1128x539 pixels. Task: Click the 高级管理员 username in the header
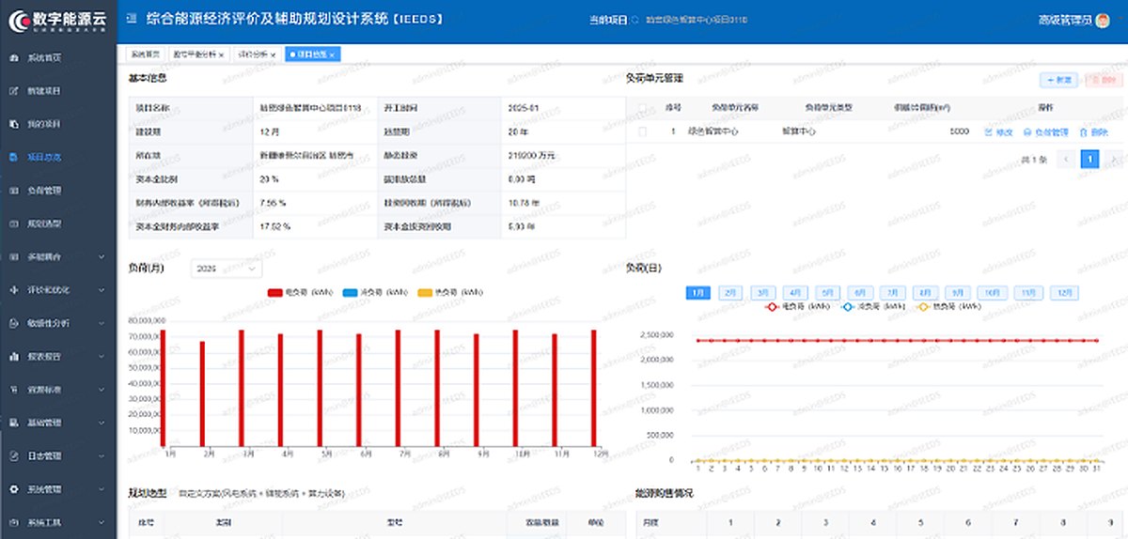tap(1066, 19)
